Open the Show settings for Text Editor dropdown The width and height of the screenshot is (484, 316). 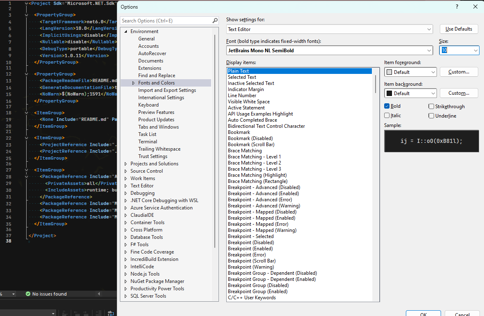click(x=429, y=29)
